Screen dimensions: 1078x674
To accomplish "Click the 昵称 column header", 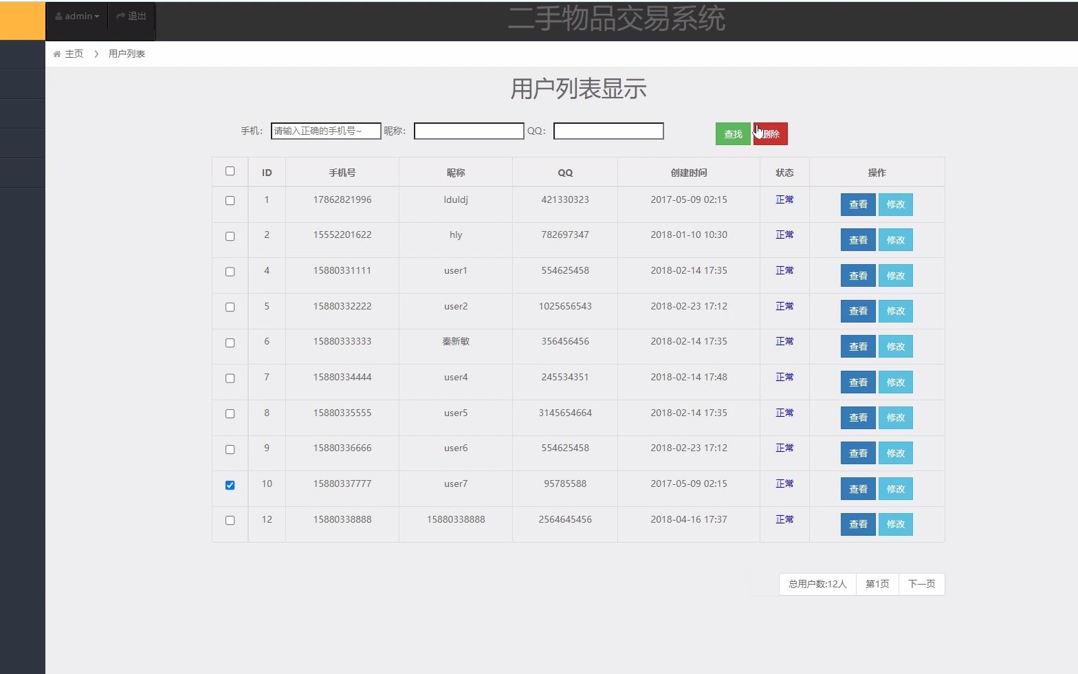I will [456, 173].
